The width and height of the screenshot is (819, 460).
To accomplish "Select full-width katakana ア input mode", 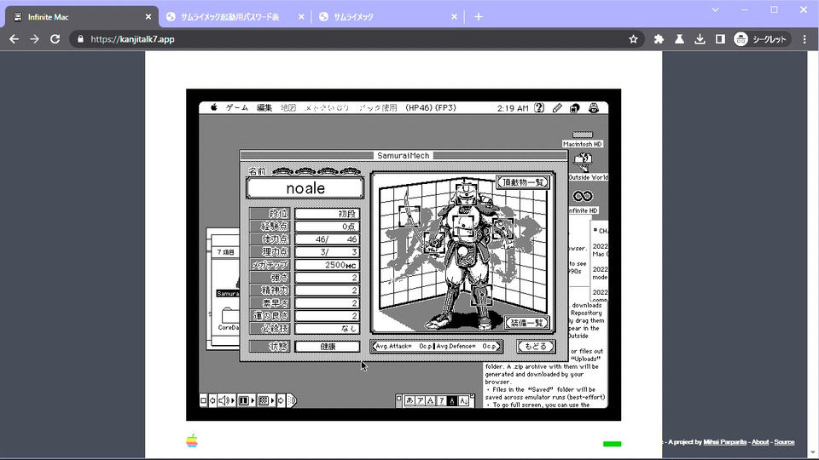I will coord(420,400).
